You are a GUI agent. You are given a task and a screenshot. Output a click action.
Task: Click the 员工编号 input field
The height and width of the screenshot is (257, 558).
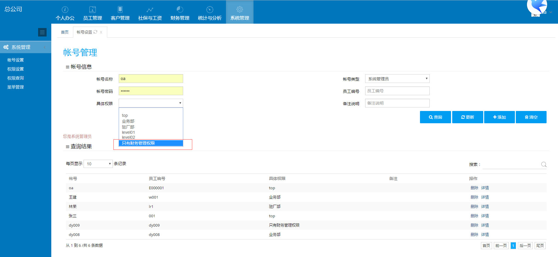397,91
